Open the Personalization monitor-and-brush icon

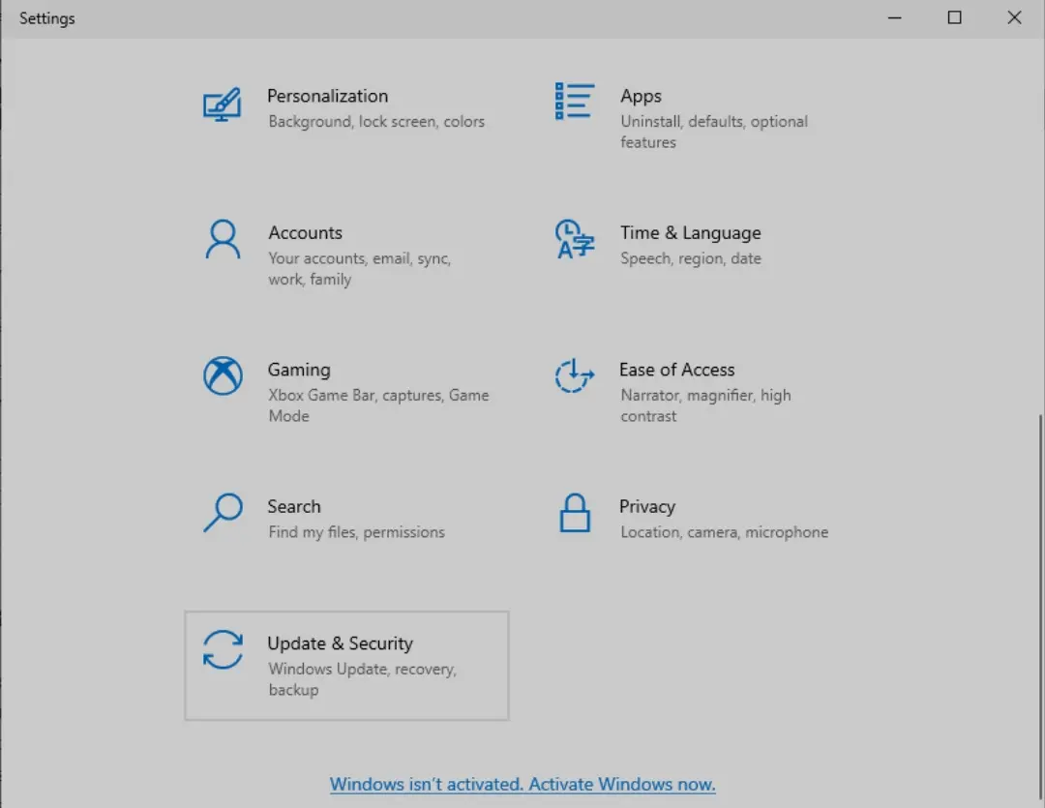pos(222,104)
